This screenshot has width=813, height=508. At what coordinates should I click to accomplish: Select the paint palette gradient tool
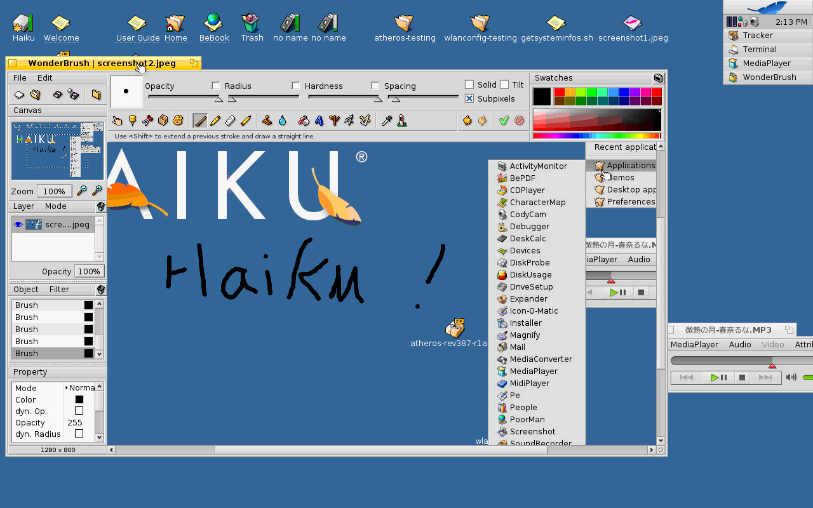click(178, 120)
